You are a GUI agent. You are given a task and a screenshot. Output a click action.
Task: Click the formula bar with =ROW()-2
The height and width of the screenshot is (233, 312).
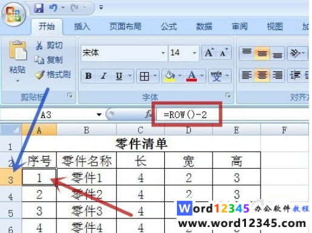232,115
